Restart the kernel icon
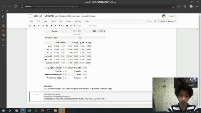 [x=71, y=26]
